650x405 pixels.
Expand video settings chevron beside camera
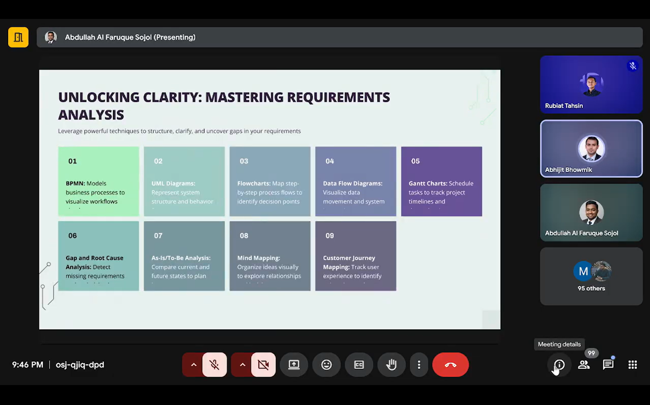[x=243, y=365]
